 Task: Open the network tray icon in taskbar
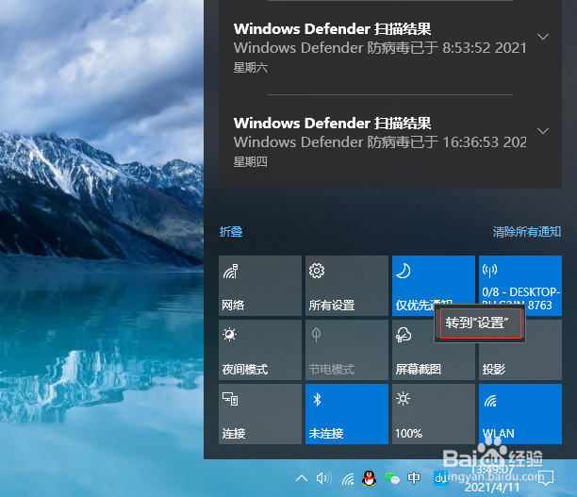point(348,478)
